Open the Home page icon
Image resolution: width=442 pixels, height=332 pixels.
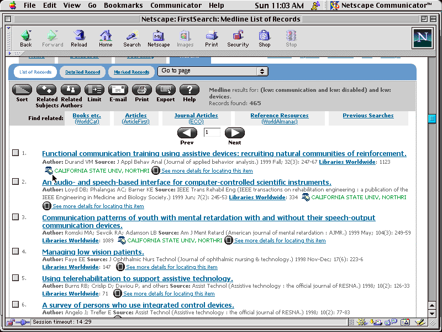click(x=106, y=38)
